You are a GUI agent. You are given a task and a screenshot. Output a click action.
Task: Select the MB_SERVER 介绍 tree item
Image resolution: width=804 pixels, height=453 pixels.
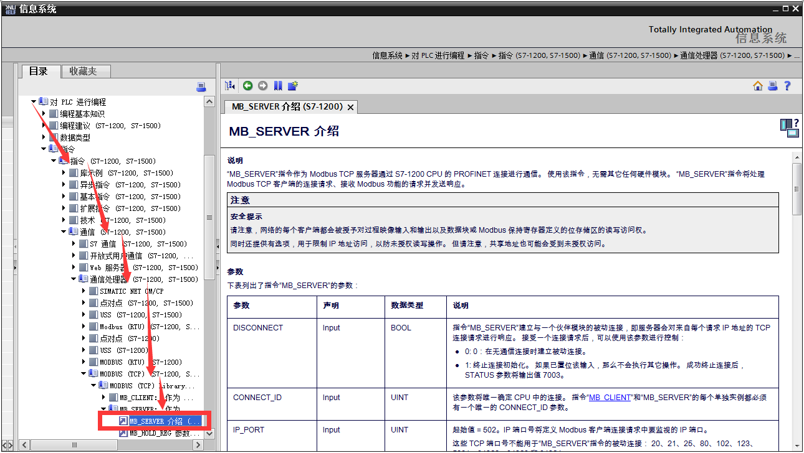[x=165, y=421]
